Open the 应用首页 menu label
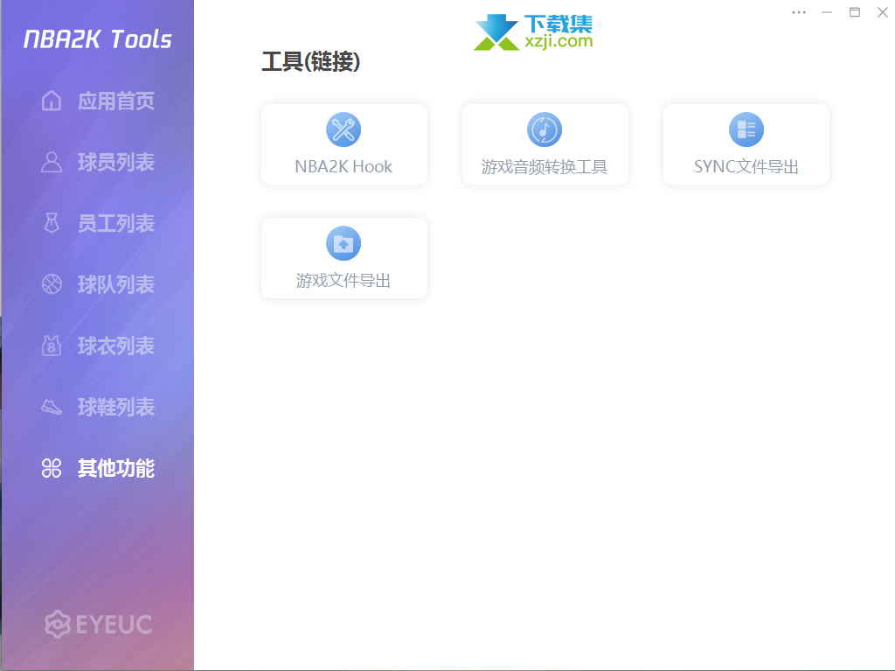Viewport: 895px width, 671px height. pyautogui.click(x=116, y=101)
